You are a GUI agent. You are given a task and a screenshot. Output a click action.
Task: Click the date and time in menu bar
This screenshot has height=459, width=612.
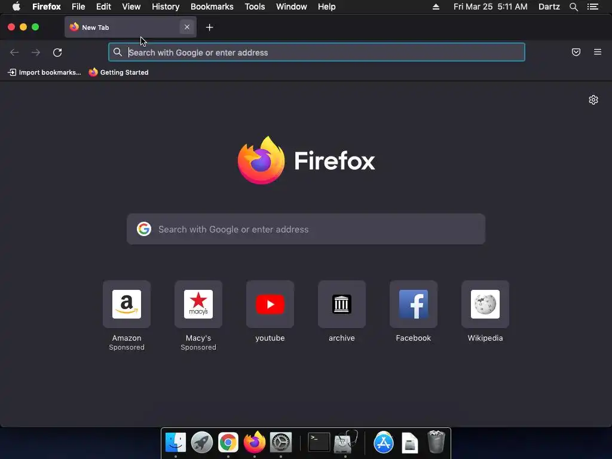pyautogui.click(x=491, y=7)
